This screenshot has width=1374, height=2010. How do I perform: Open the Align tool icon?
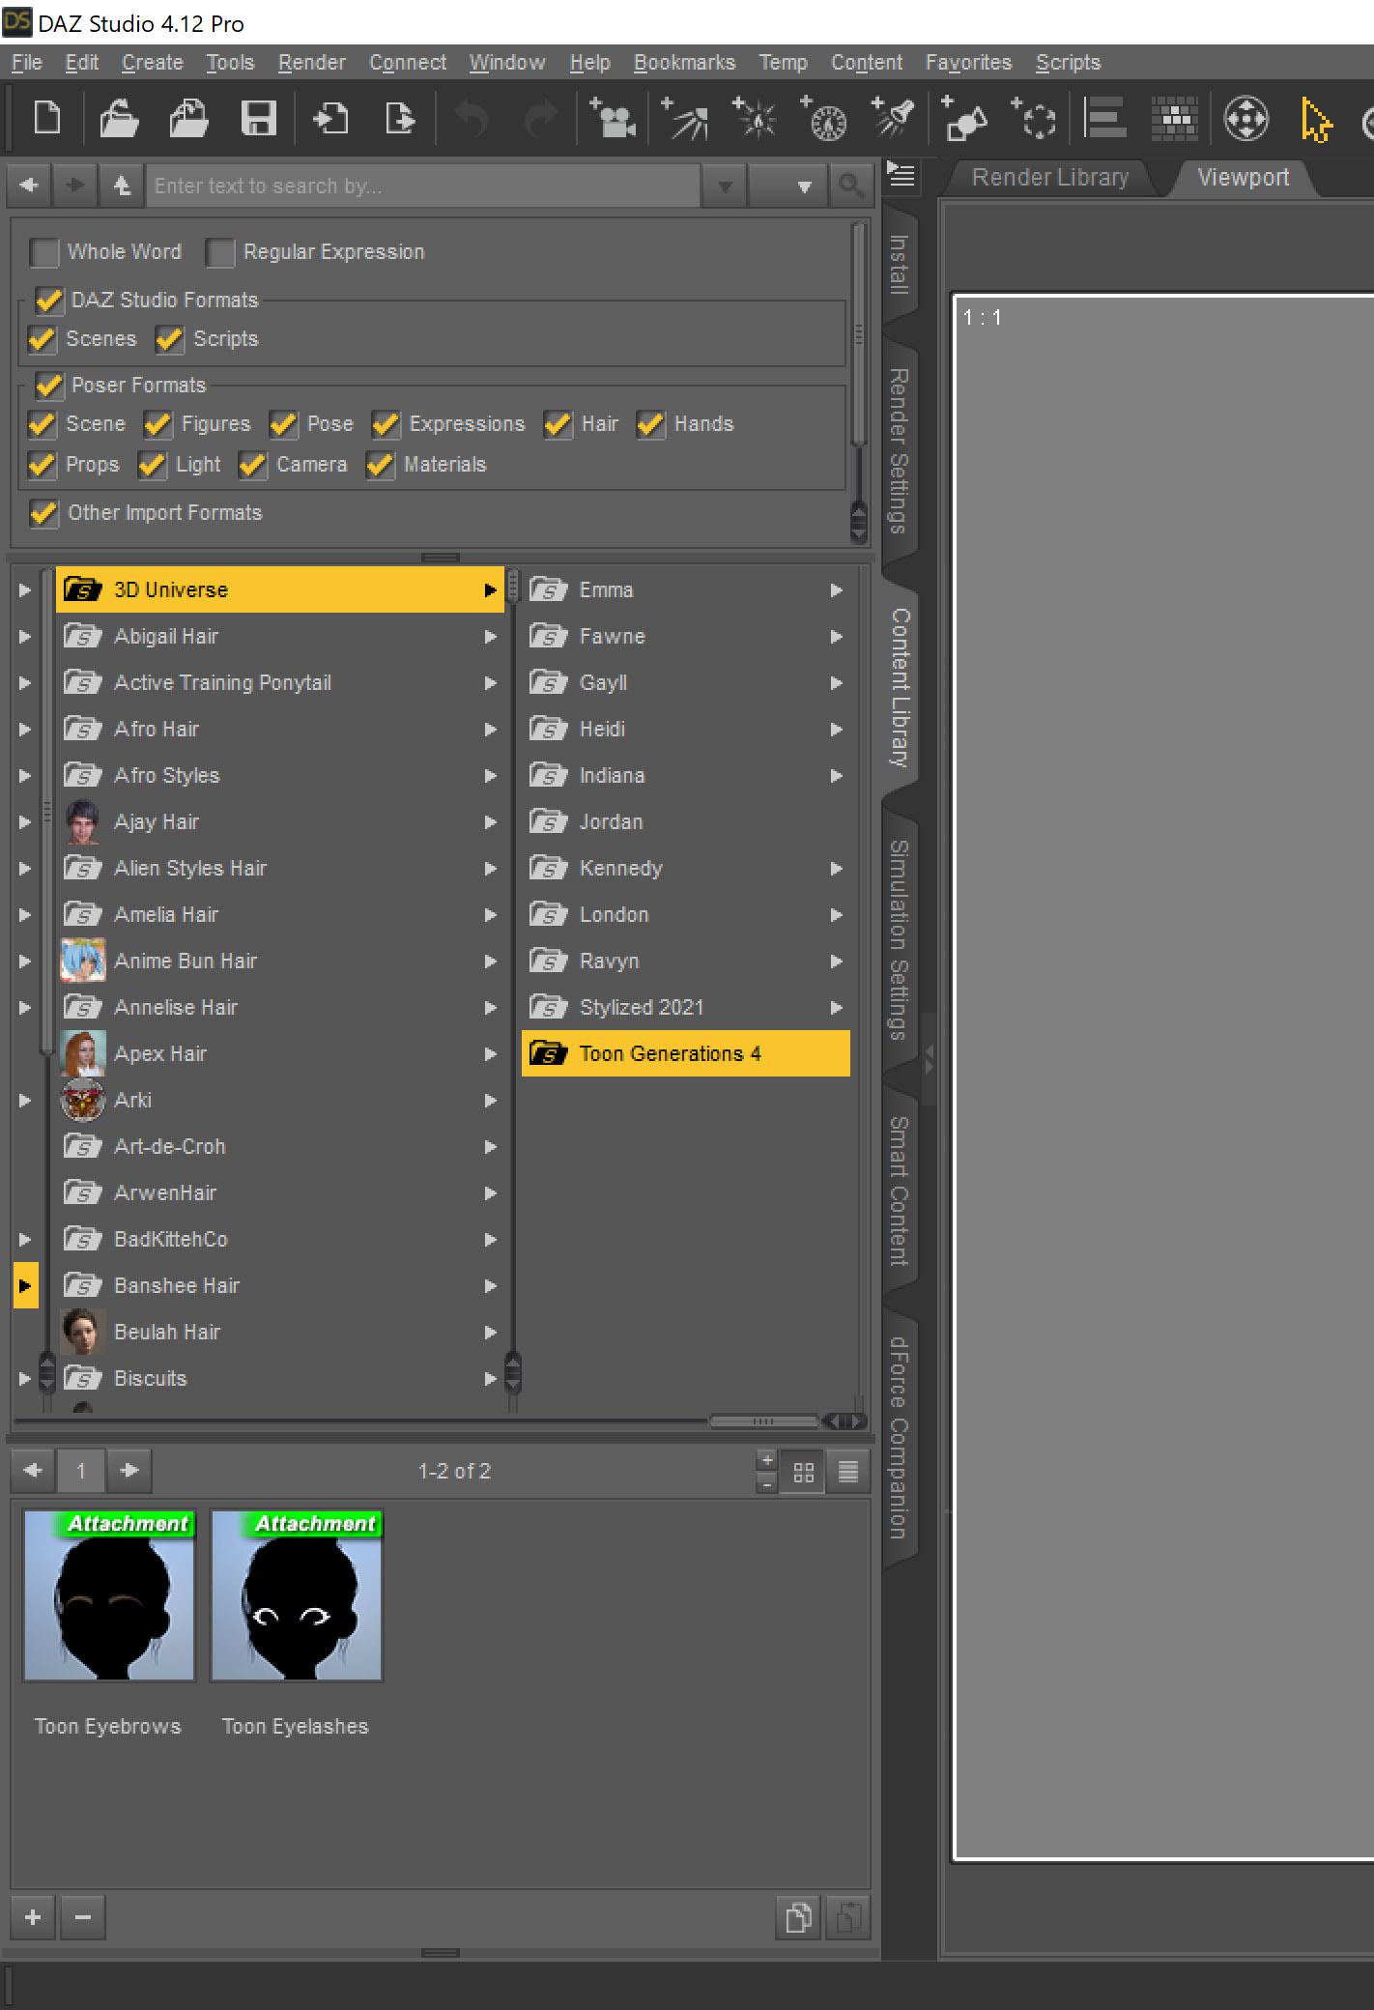[x=1105, y=120]
